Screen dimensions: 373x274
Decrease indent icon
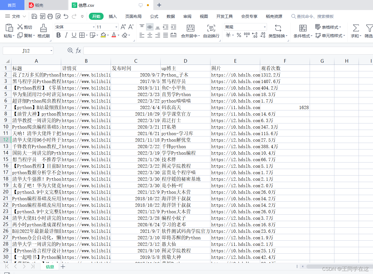coord(166,27)
